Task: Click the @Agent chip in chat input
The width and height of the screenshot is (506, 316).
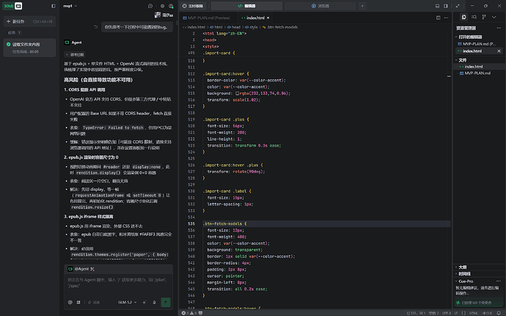Action: click(81, 269)
